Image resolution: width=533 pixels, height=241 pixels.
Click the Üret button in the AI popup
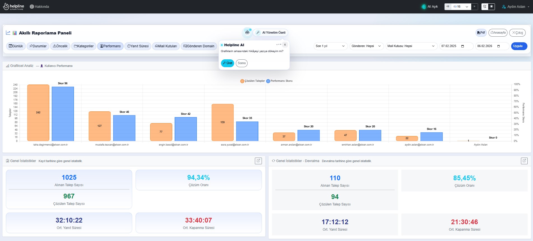[227, 63]
